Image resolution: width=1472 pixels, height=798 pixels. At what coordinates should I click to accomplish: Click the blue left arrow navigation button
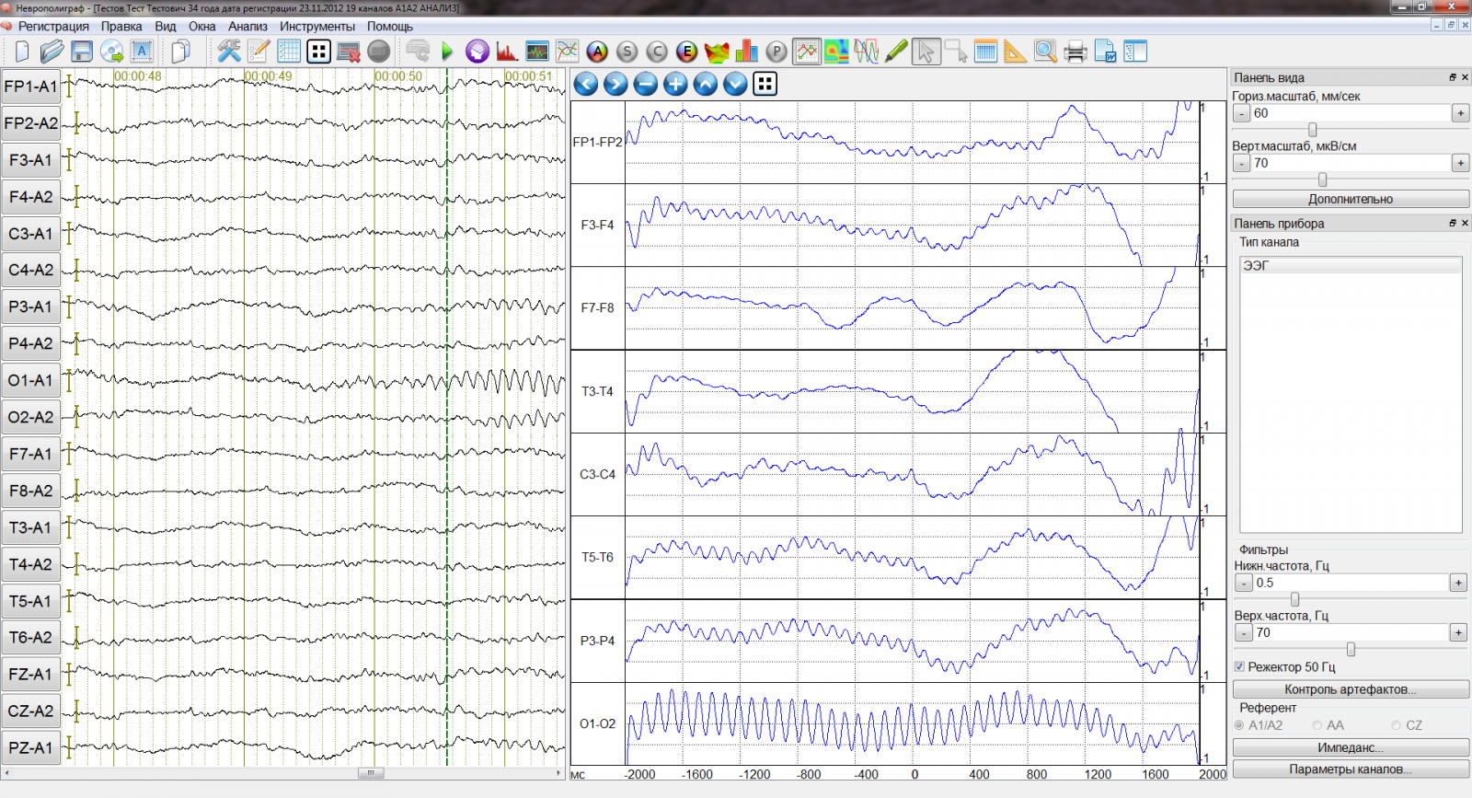coord(586,85)
